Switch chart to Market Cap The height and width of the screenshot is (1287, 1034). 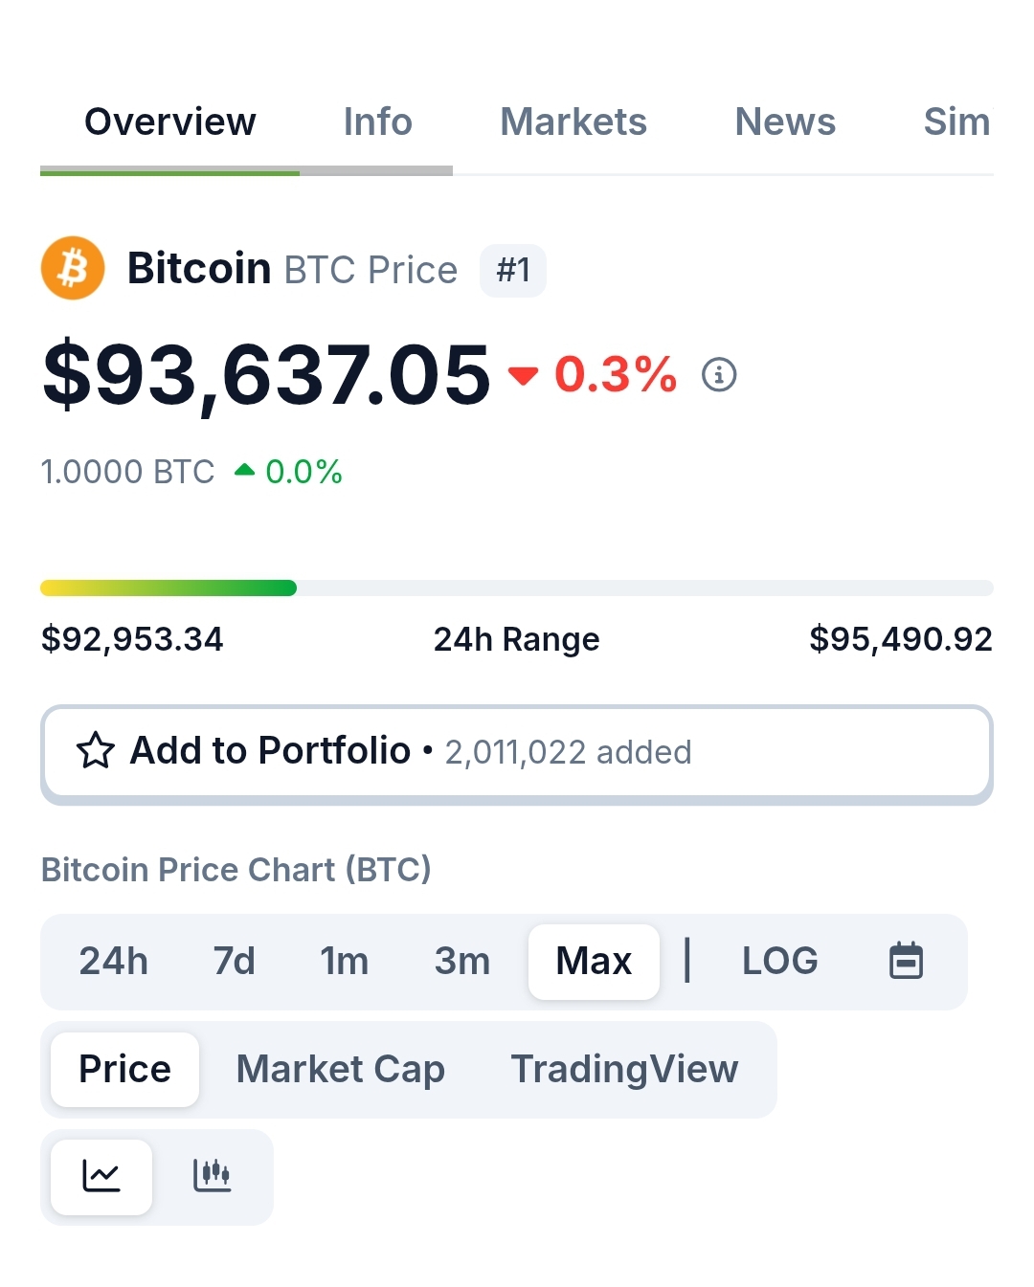341,1069
